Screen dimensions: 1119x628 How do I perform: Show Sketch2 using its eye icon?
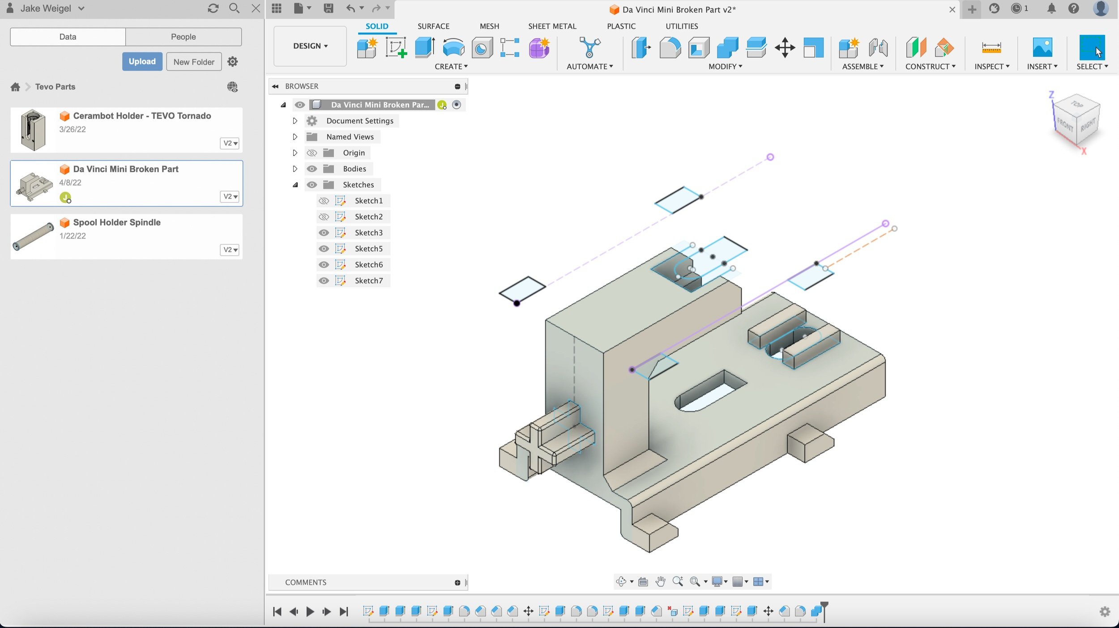324,217
